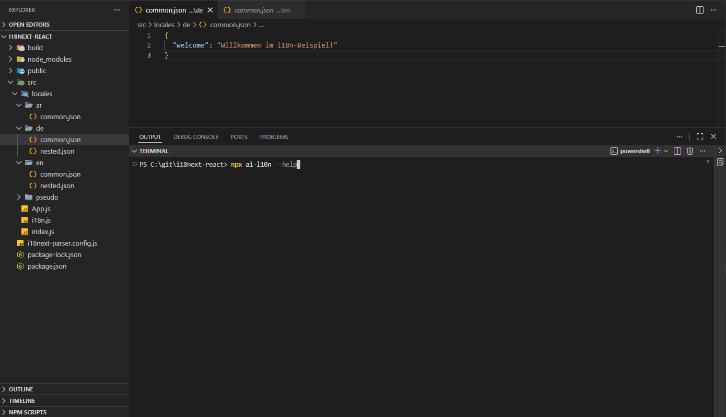
Task: Expand the OPEN EDITORS section
Action: [64, 25]
